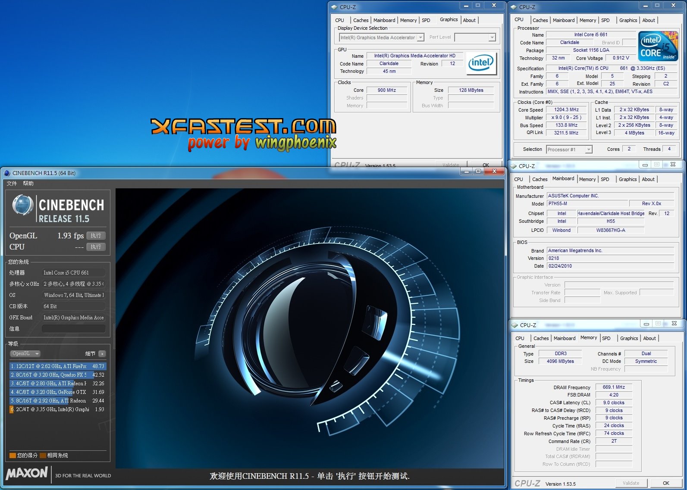The width and height of the screenshot is (687, 490).
Task: Open SPD tab in CPU-Z Mainboard window
Action: point(605,179)
